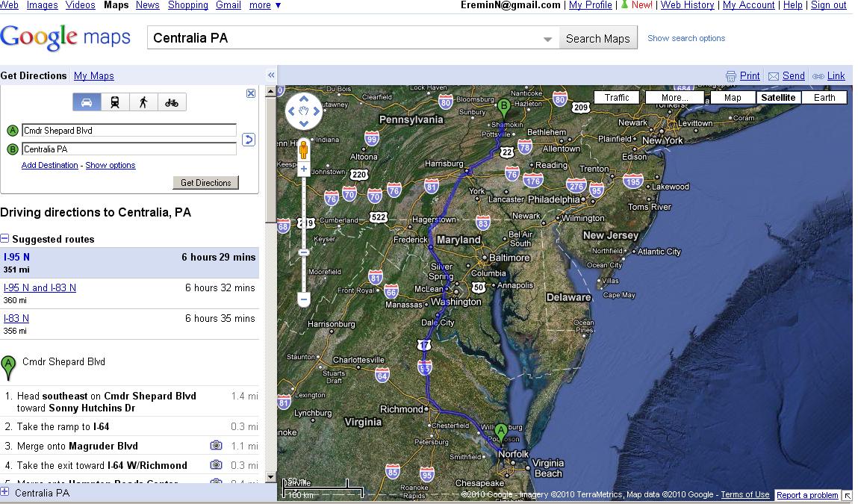Viewport: 858px width, 504px height.
Task: Click the Send envelope icon
Action: [x=773, y=76]
